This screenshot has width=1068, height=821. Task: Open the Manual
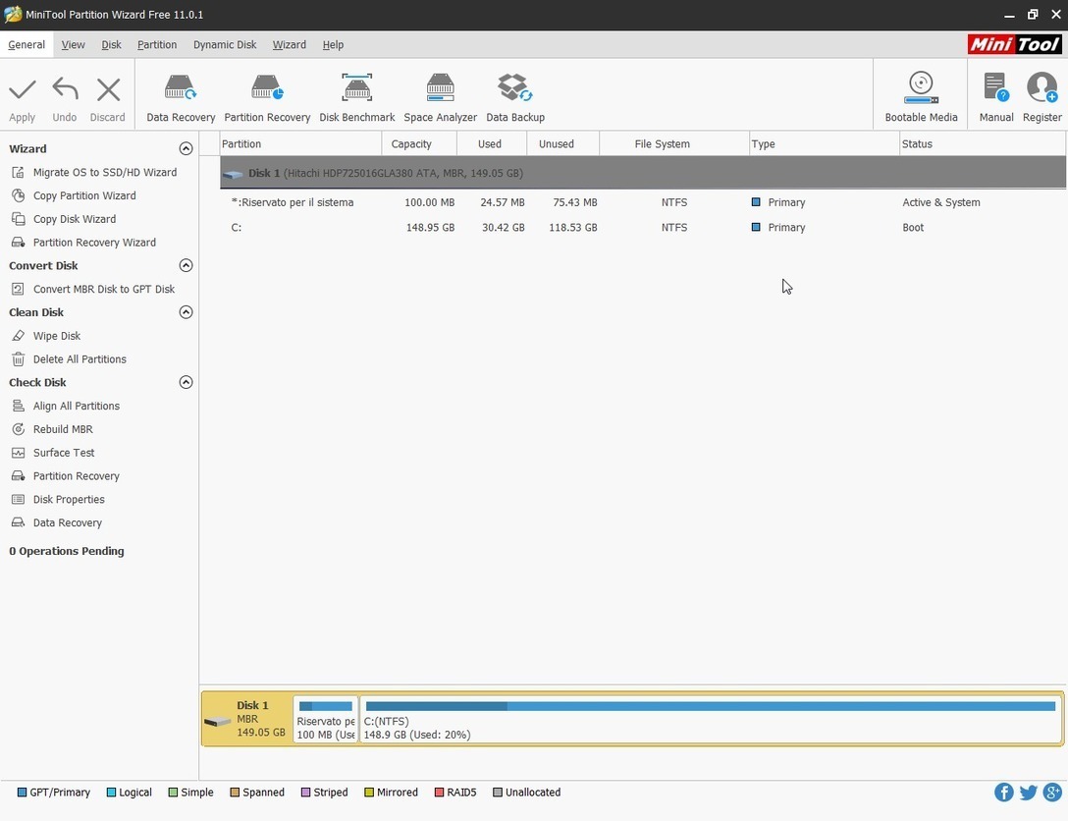tap(995, 97)
